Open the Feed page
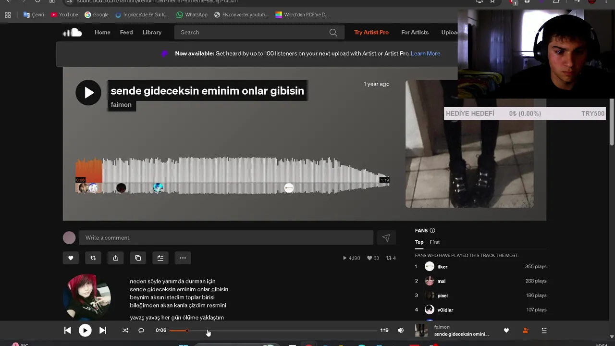The height and width of the screenshot is (346, 615). coord(126,32)
